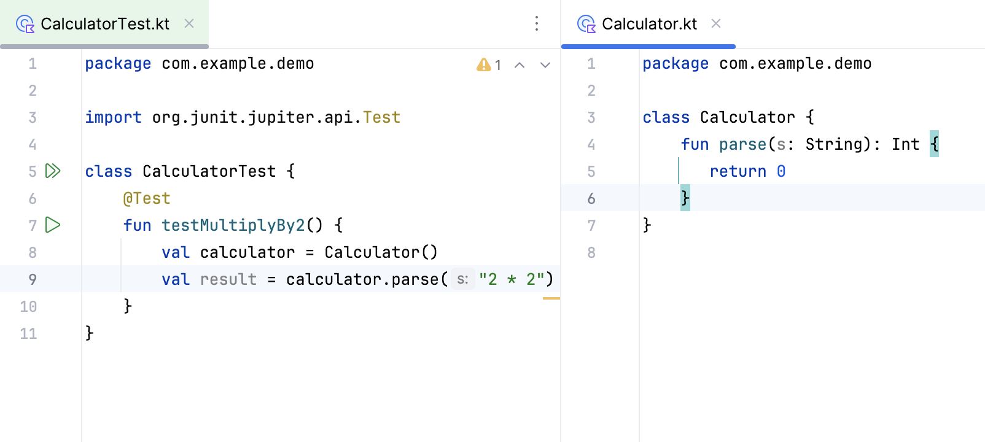Go to previous highlighted problem arrow
The image size is (985, 442).
(x=520, y=65)
